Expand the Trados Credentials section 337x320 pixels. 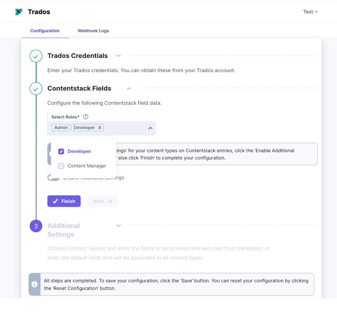tap(119, 55)
